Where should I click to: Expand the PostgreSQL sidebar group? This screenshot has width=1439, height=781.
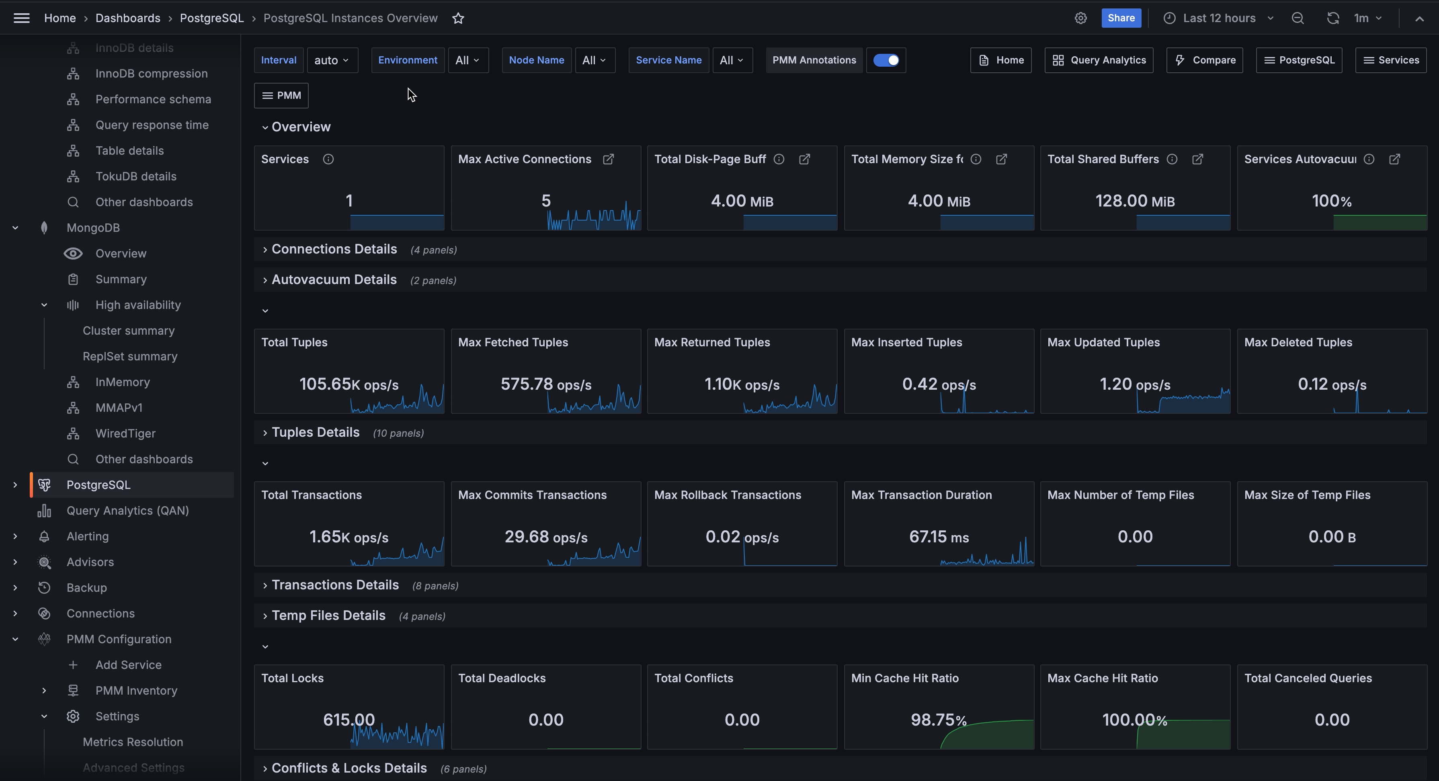(x=15, y=485)
